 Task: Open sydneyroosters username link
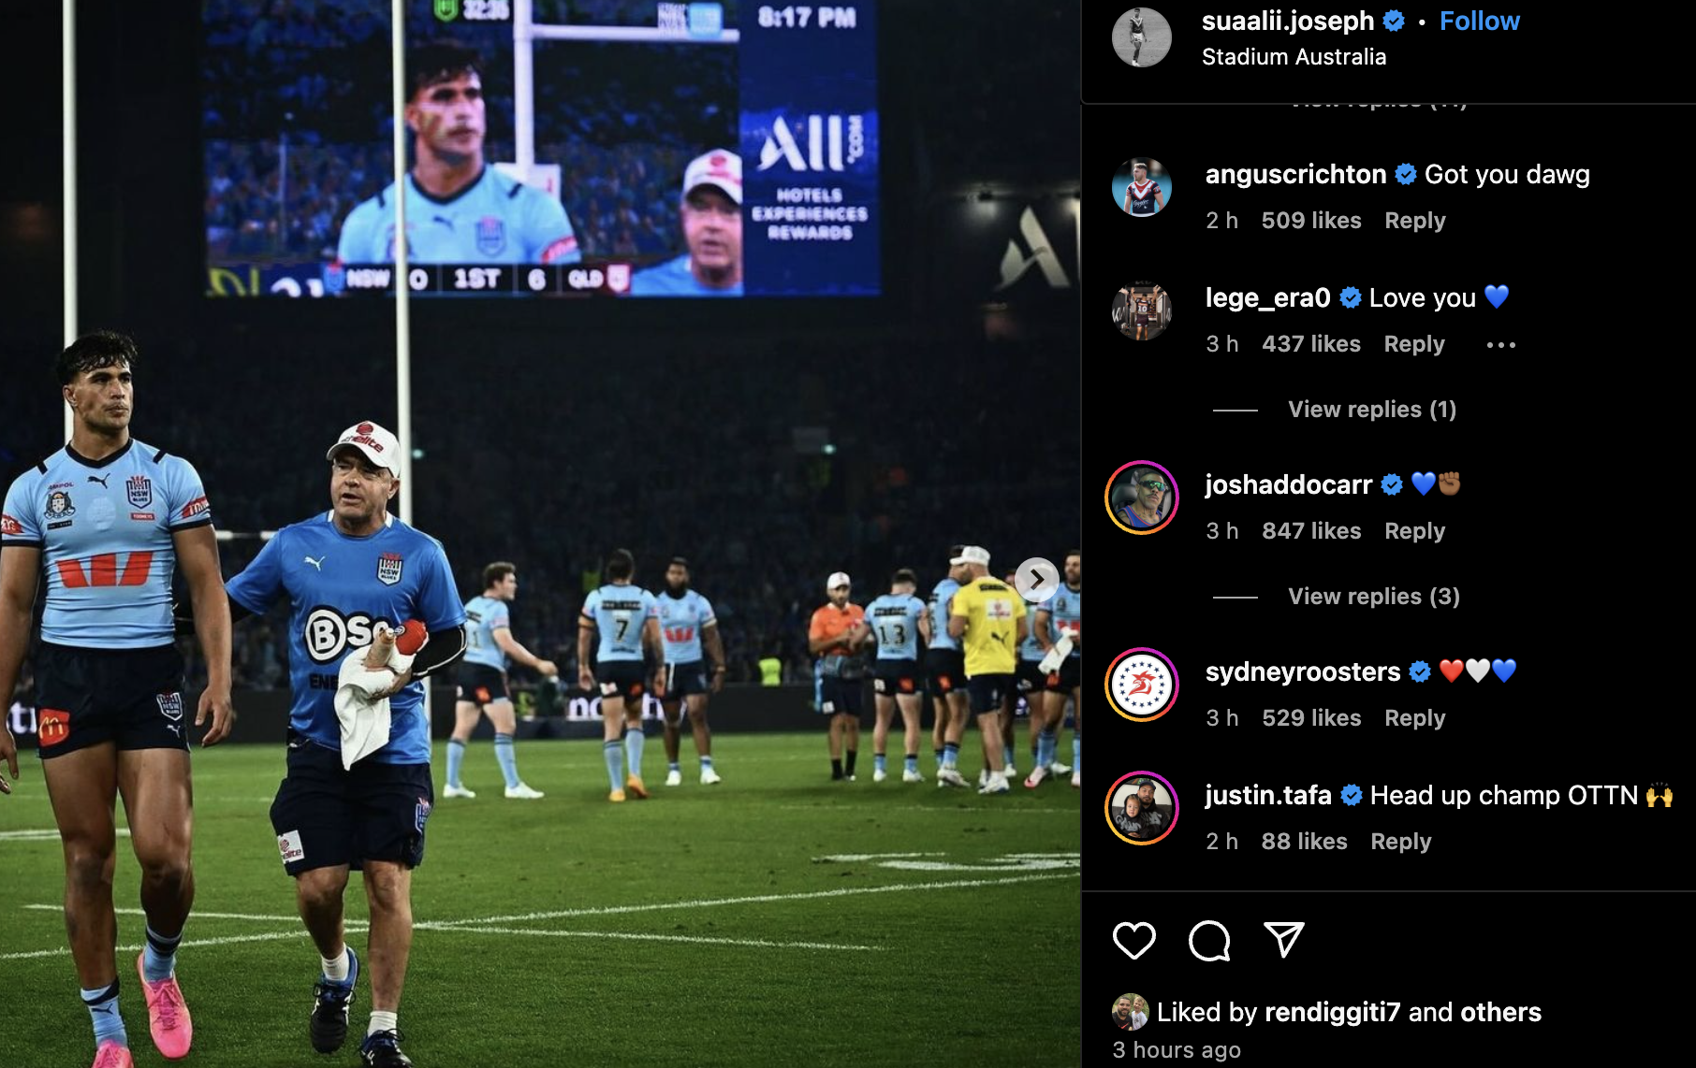click(x=1303, y=671)
